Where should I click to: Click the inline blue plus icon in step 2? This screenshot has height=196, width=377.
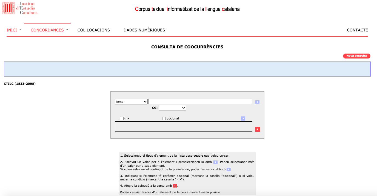tap(215, 162)
